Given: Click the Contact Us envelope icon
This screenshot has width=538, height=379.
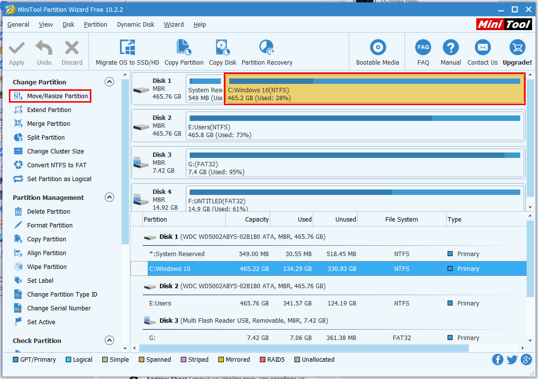Looking at the screenshot, I should pyautogui.click(x=482, y=48).
